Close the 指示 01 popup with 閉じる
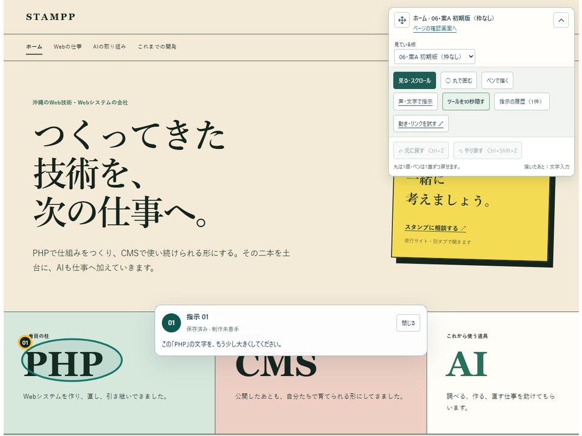Image resolution: width=582 pixels, height=436 pixels. click(408, 323)
